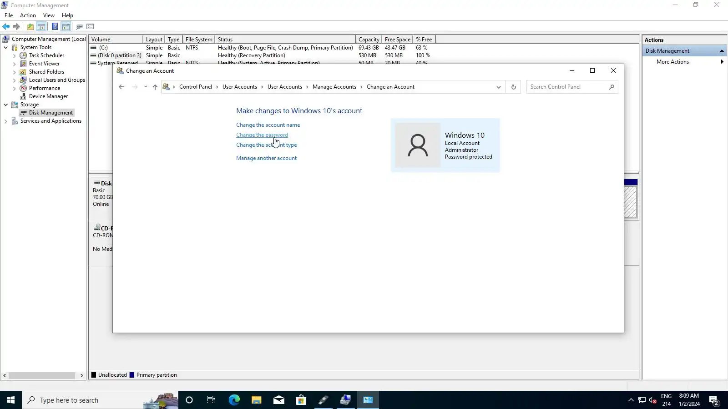Click Manage Accounts in the breadcrumb

[x=334, y=87]
